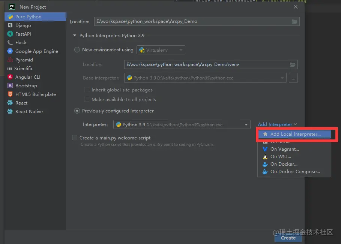341x244 pixels.
Task: Browse folder for project Location
Action: 294,21
